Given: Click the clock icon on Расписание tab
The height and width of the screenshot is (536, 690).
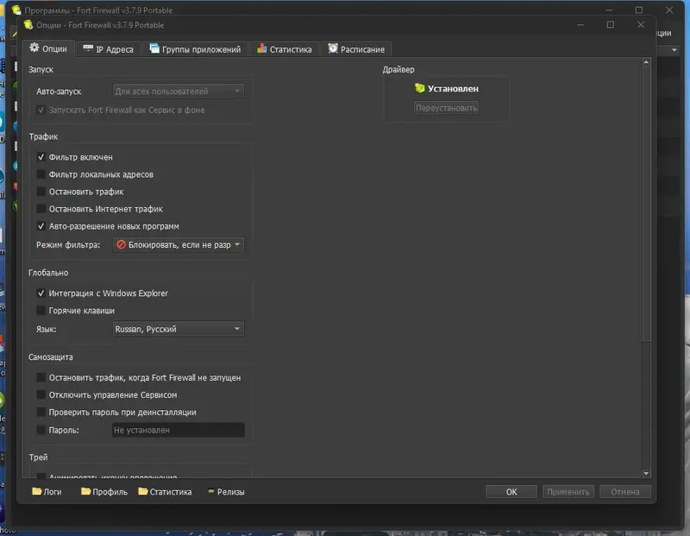Looking at the screenshot, I should 333,48.
